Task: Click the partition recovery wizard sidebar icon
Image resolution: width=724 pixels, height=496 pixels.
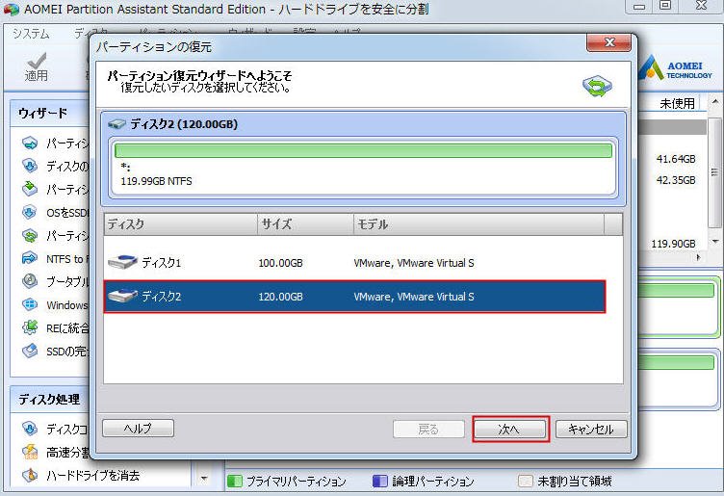Action: [30, 236]
